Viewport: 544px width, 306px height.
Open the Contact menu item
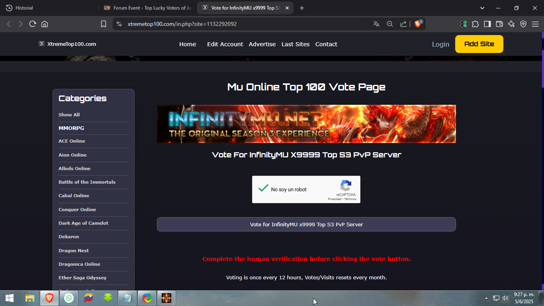pos(326,44)
